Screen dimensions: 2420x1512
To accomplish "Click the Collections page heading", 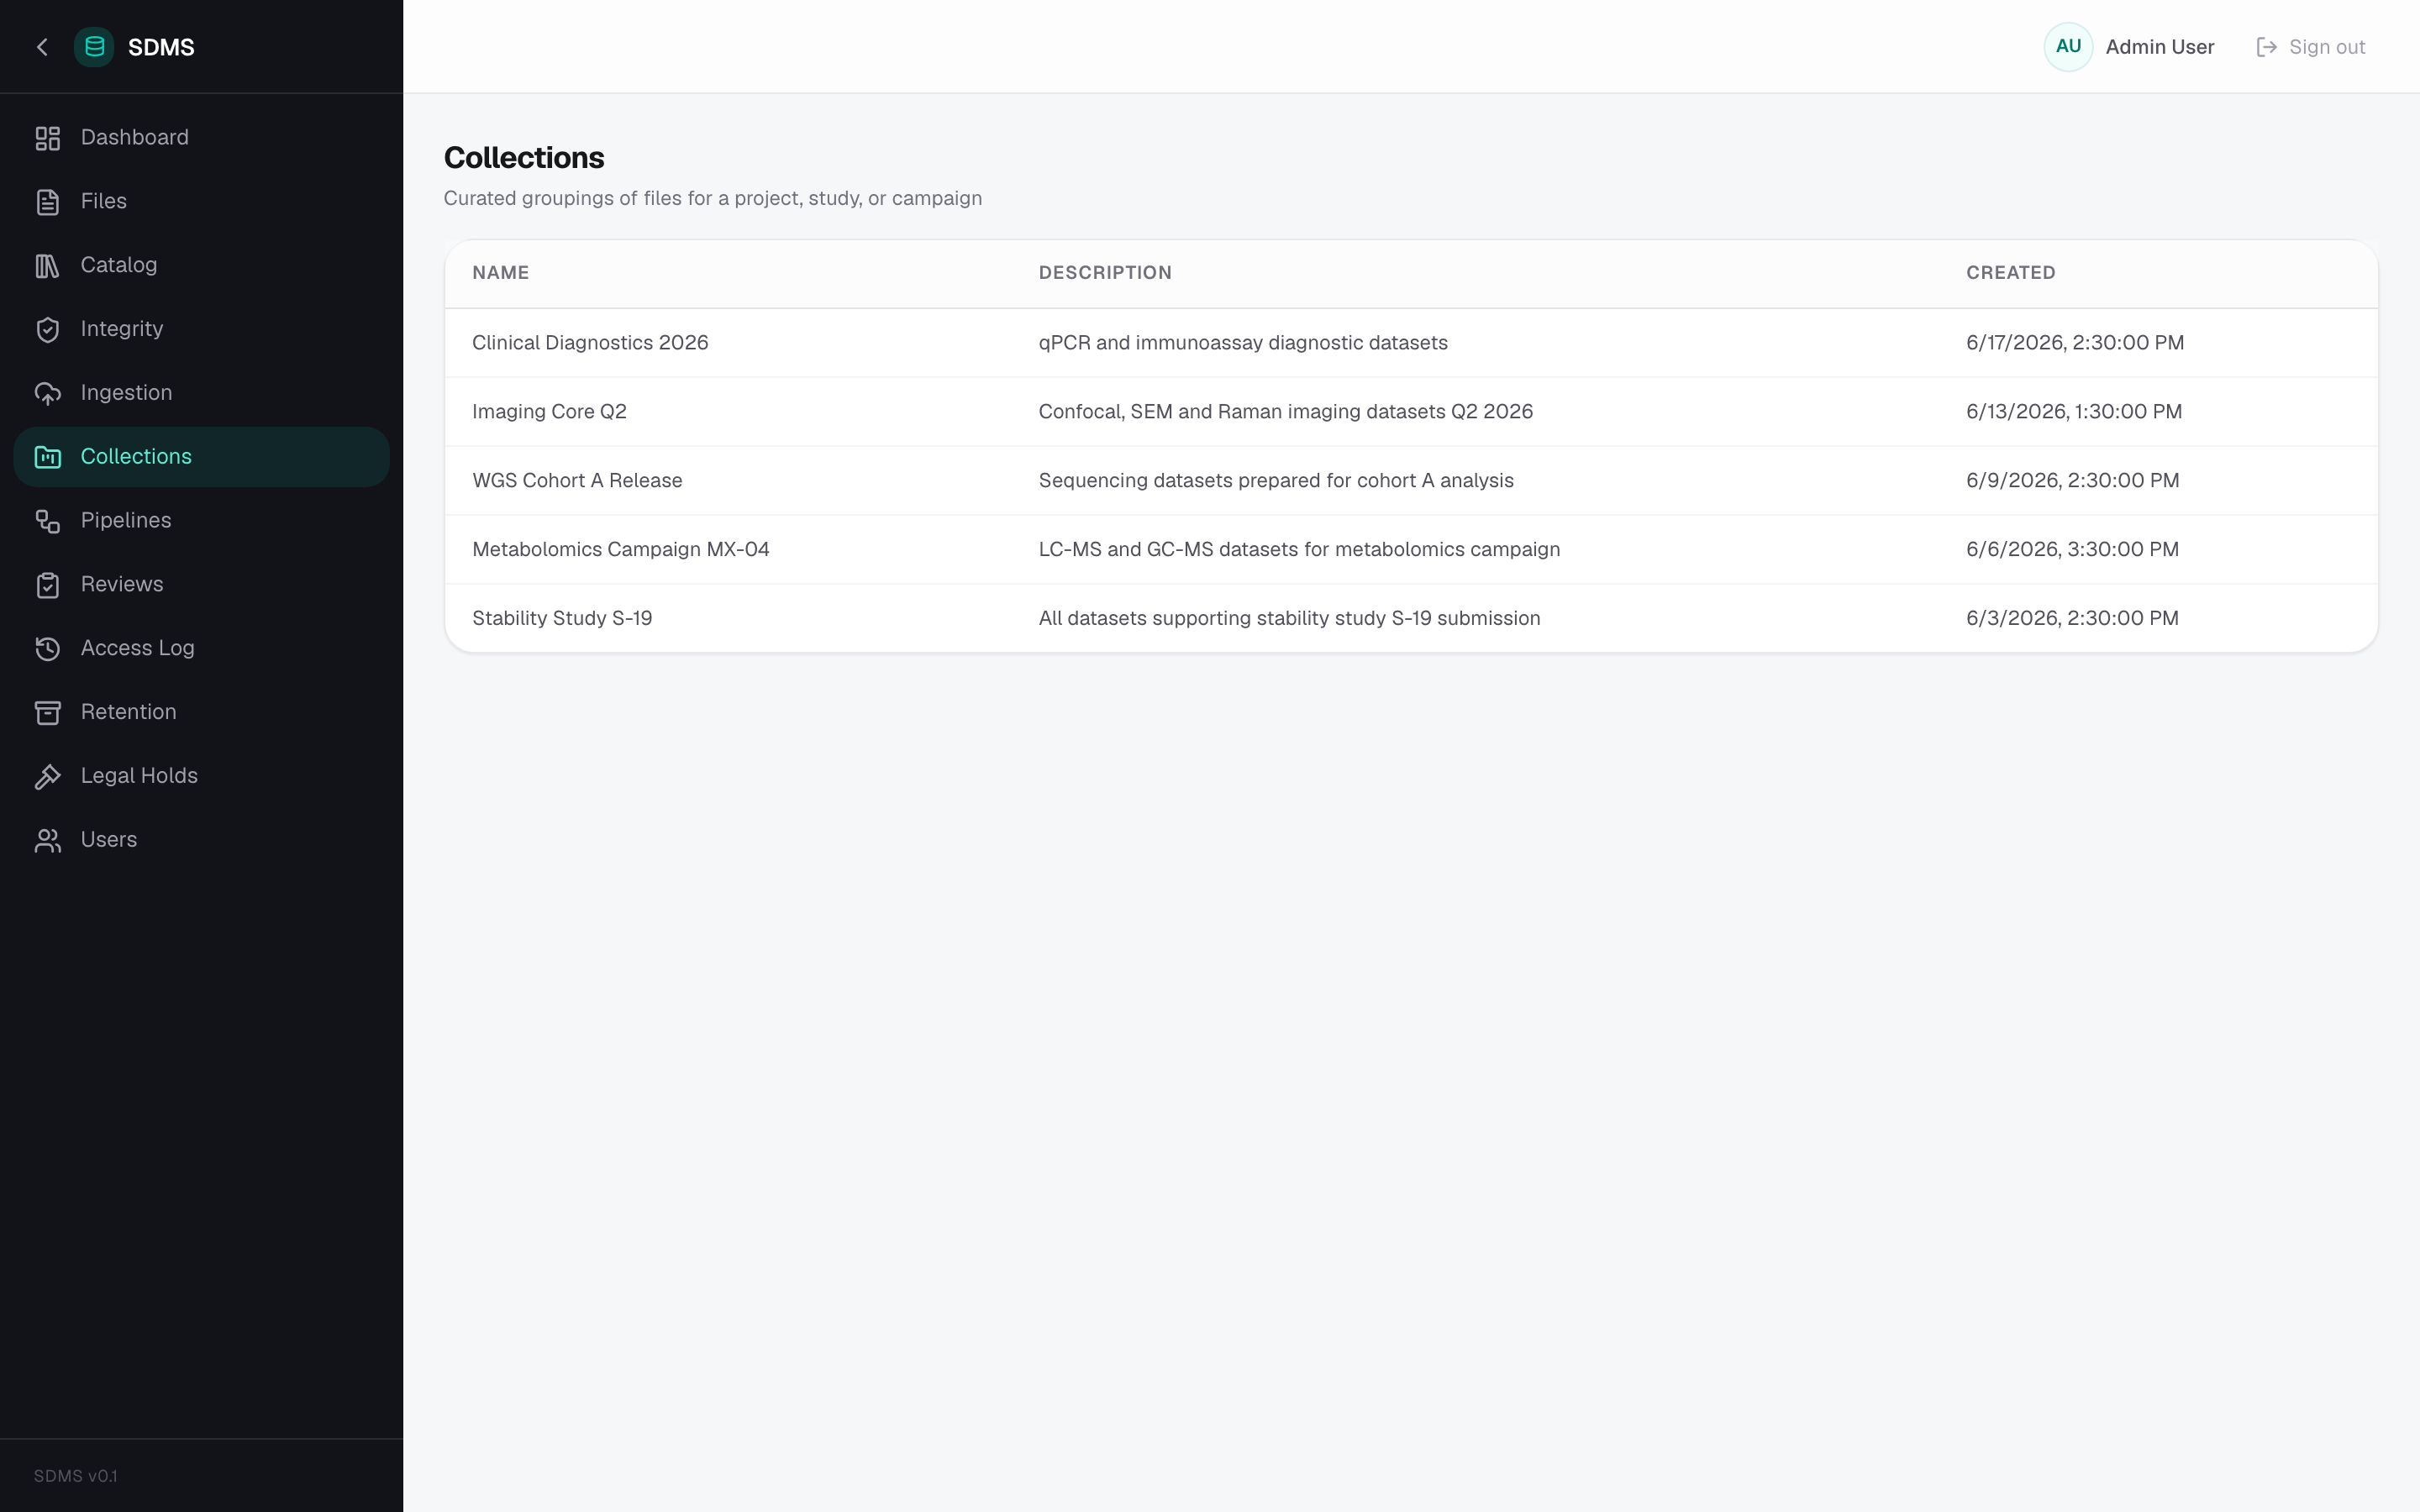I will tap(524, 158).
